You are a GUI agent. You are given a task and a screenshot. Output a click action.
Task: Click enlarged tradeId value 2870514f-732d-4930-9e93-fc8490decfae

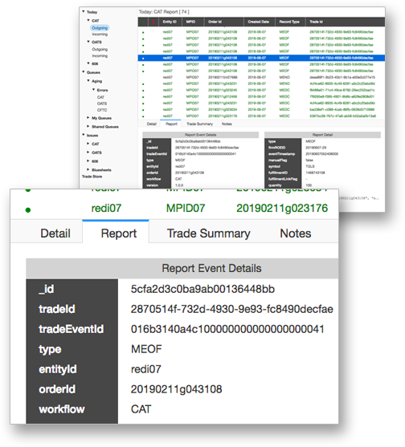tap(231, 309)
